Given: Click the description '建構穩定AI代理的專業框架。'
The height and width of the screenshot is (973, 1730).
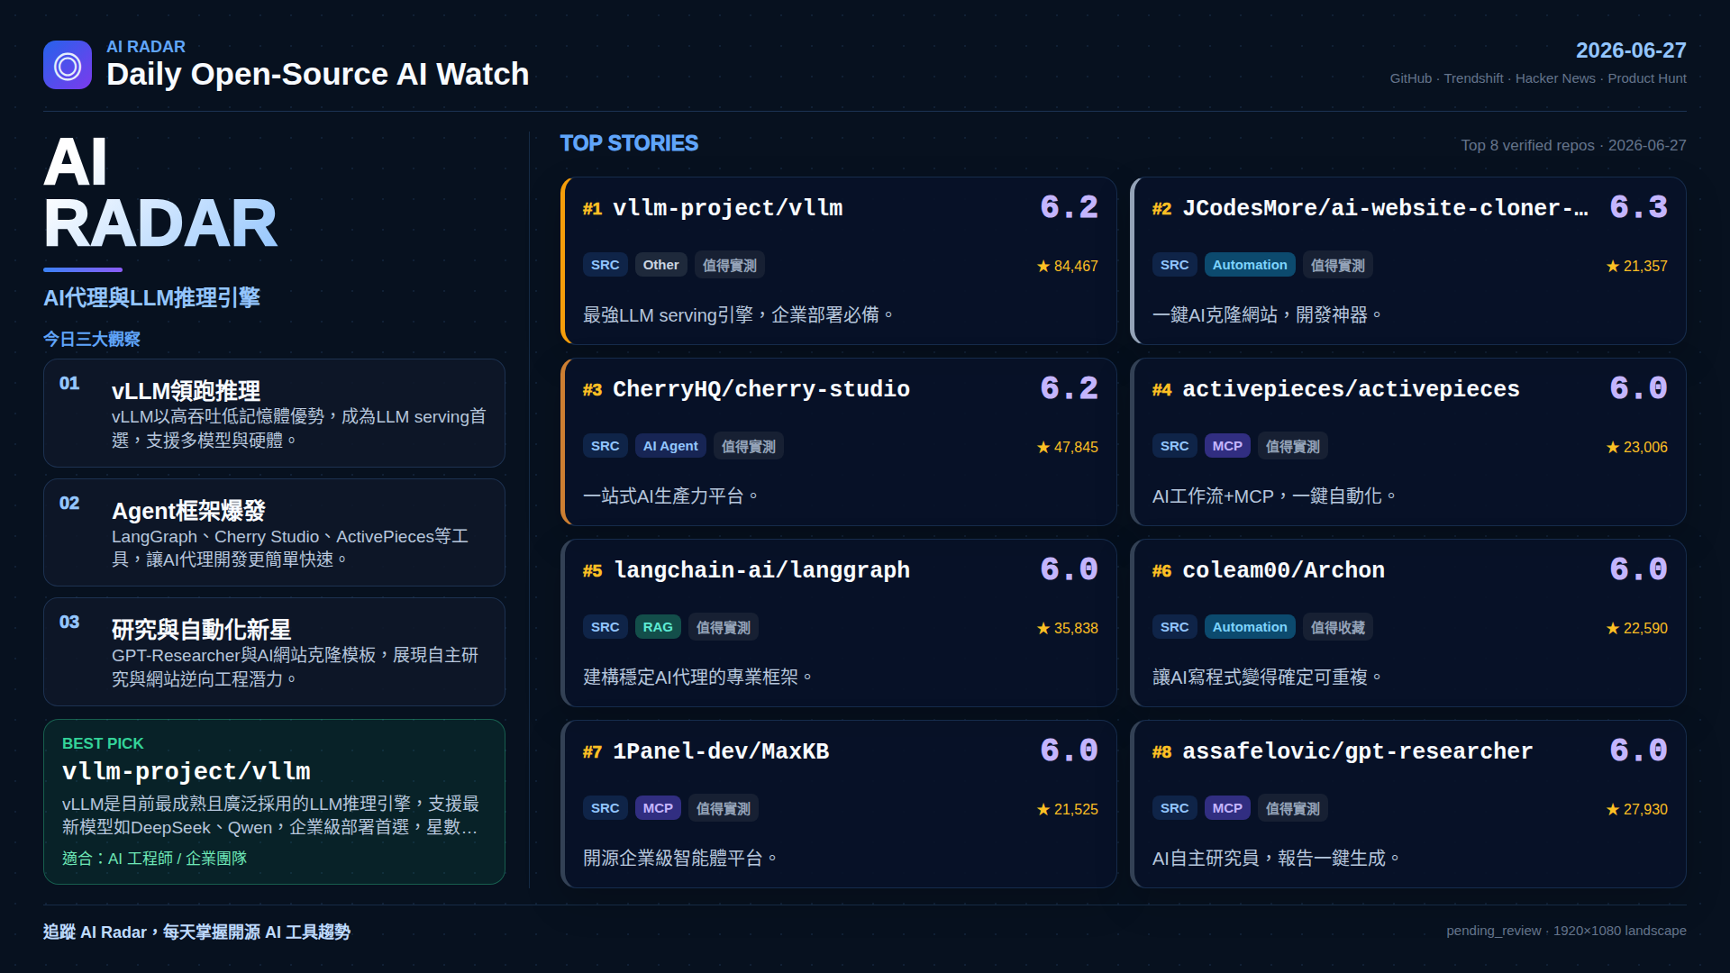Looking at the screenshot, I should (698, 677).
